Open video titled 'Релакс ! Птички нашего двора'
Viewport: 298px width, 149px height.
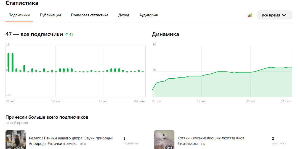(71, 138)
